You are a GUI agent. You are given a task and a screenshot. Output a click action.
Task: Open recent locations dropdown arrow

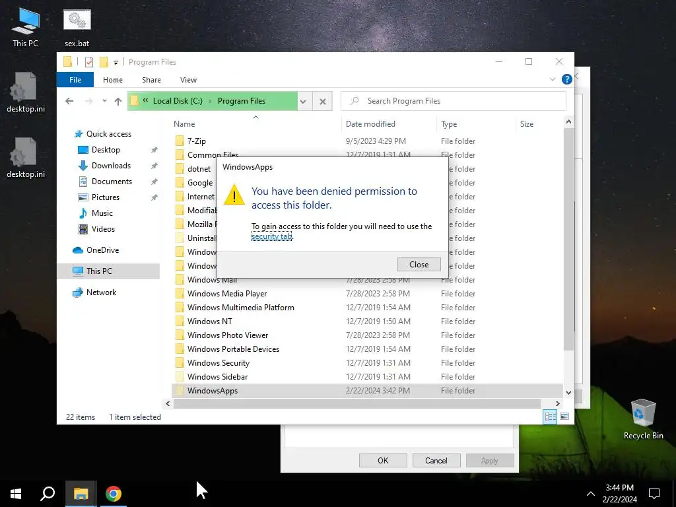104,101
